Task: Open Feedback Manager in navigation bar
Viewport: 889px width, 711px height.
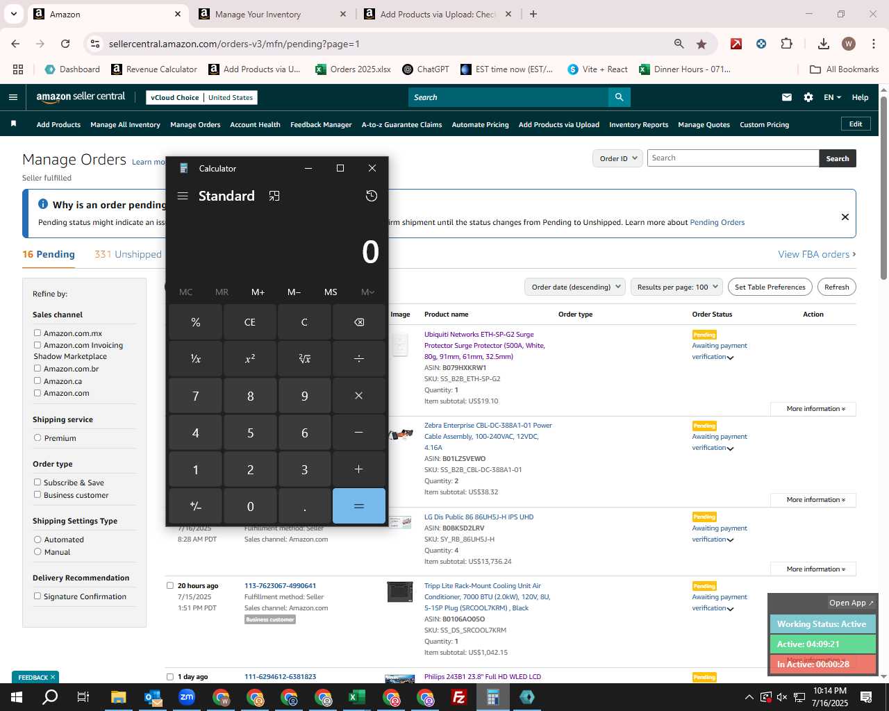Action: [321, 125]
